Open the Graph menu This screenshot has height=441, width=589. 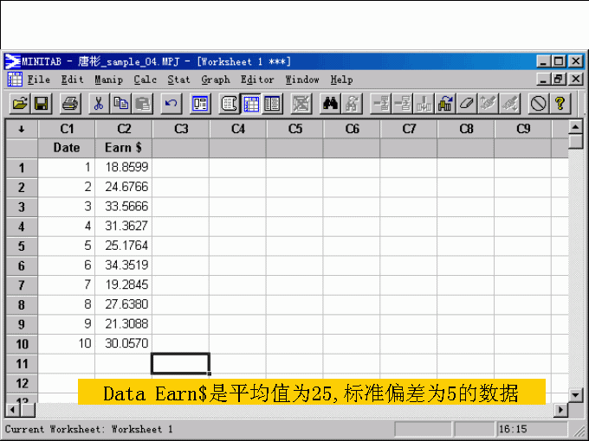(x=215, y=80)
